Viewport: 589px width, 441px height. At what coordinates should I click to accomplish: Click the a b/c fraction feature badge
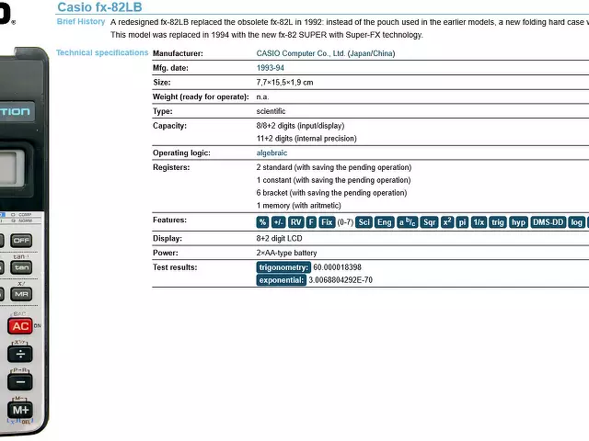point(408,222)
